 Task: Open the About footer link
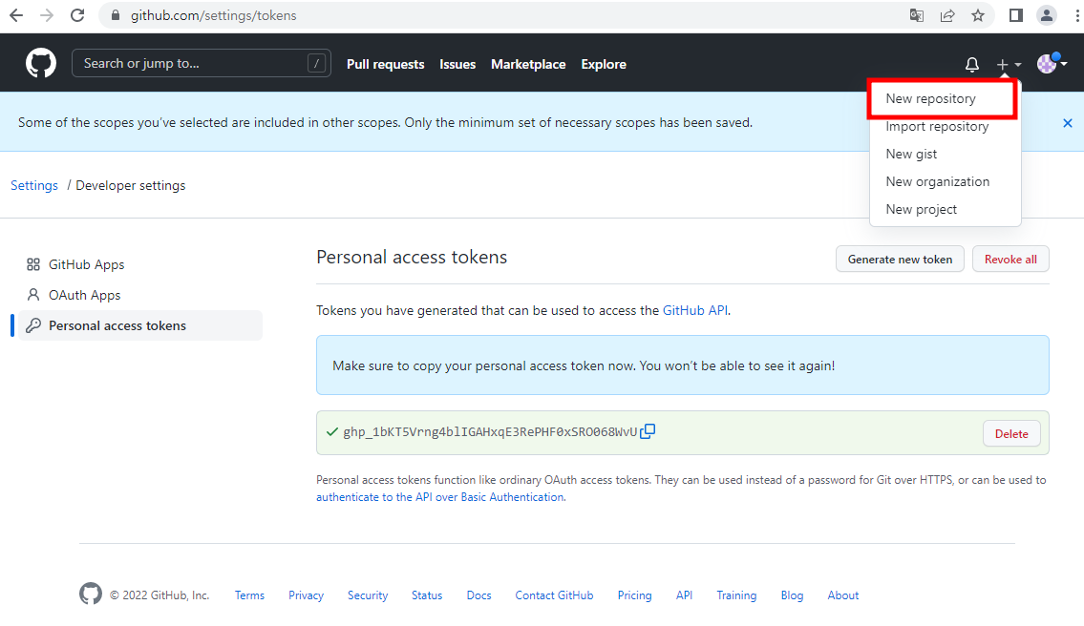tap(842, 595)
